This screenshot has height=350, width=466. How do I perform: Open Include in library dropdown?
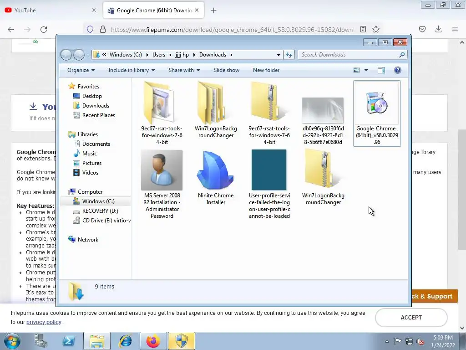coord(132,70)
